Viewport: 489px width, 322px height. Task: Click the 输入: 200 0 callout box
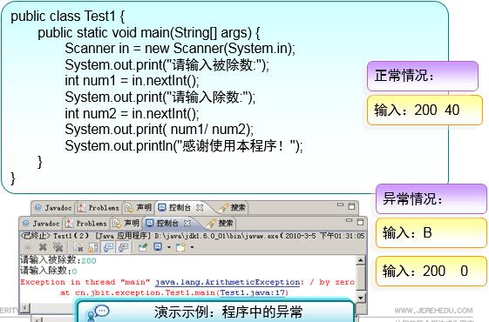point(431,271)
